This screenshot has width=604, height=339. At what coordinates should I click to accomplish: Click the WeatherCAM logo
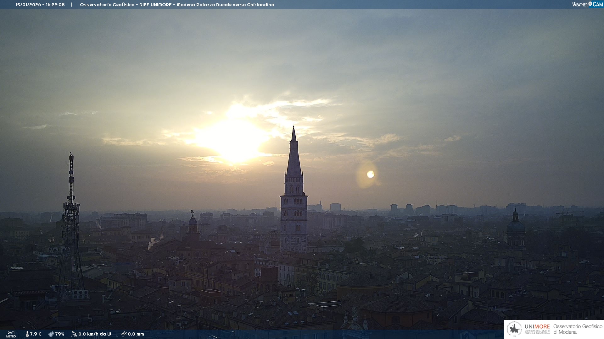coord(587,4)
